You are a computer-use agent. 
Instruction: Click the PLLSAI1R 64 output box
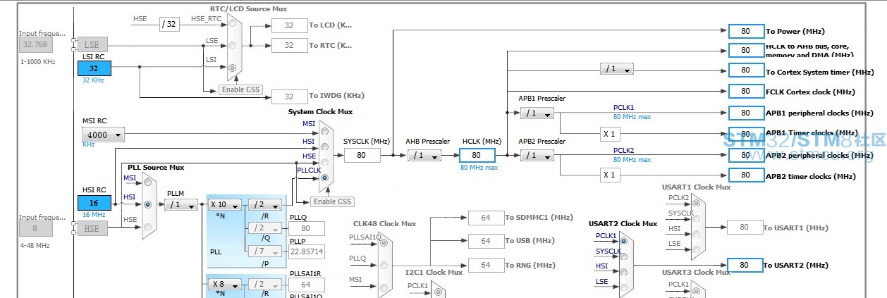(x=307, y=284)
